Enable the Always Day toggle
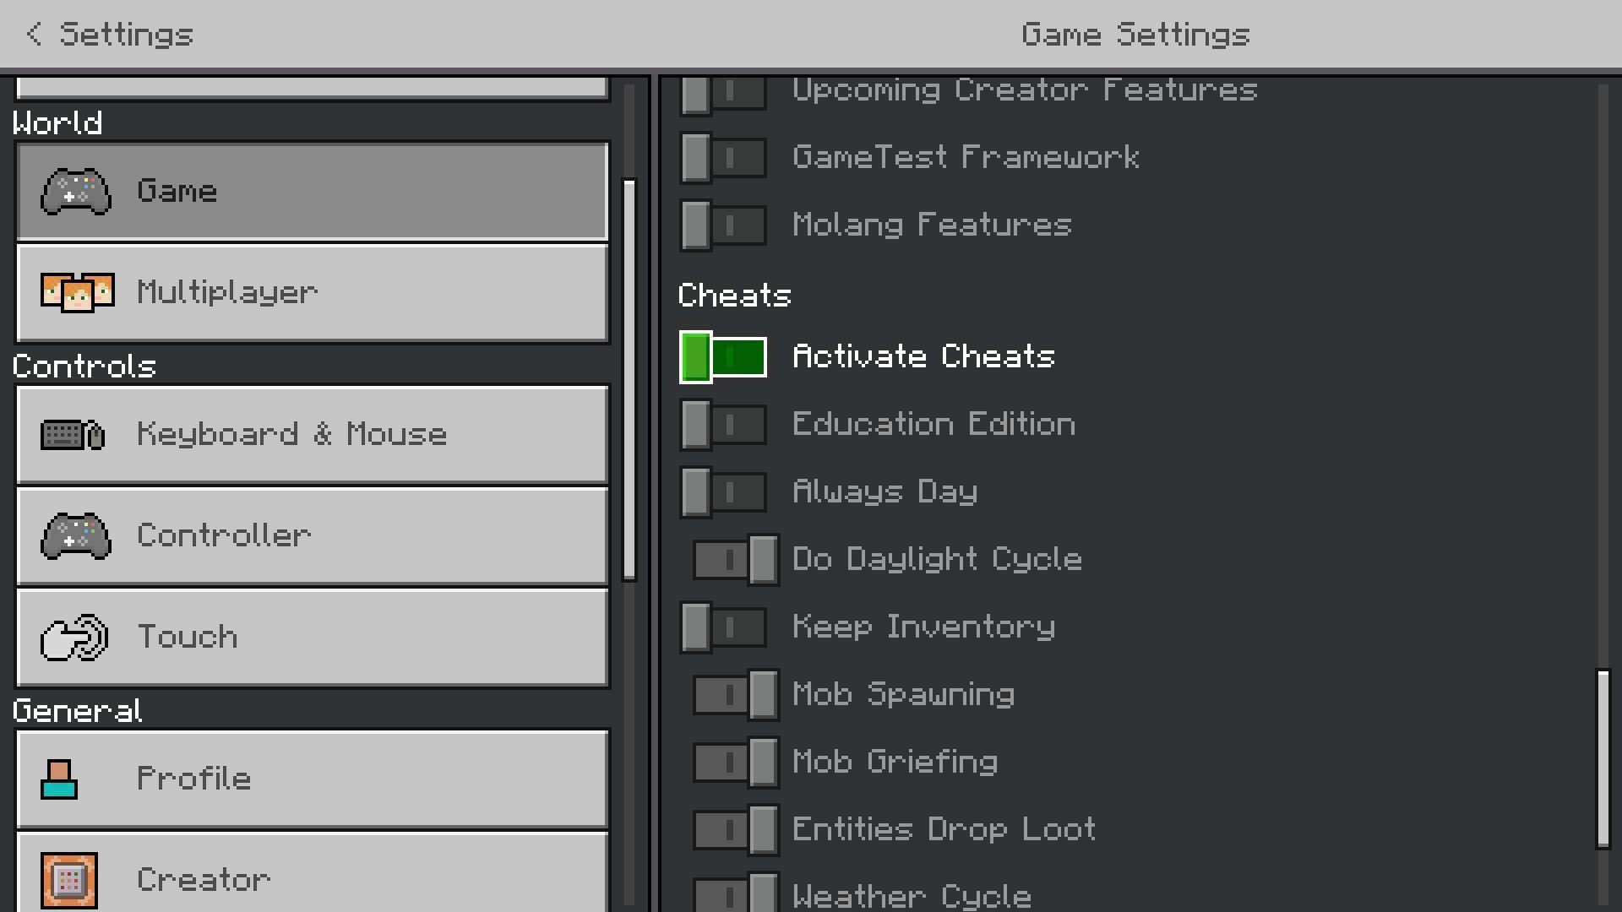This screenshot has width=1622, height=912. click(x=723, y=491)
